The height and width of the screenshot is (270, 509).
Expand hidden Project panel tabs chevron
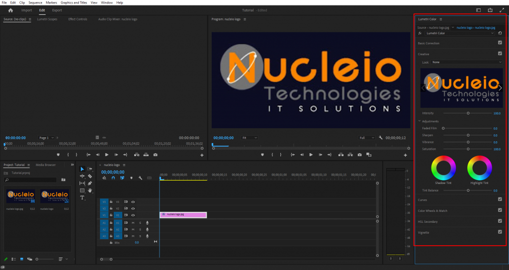coord(72,165)
